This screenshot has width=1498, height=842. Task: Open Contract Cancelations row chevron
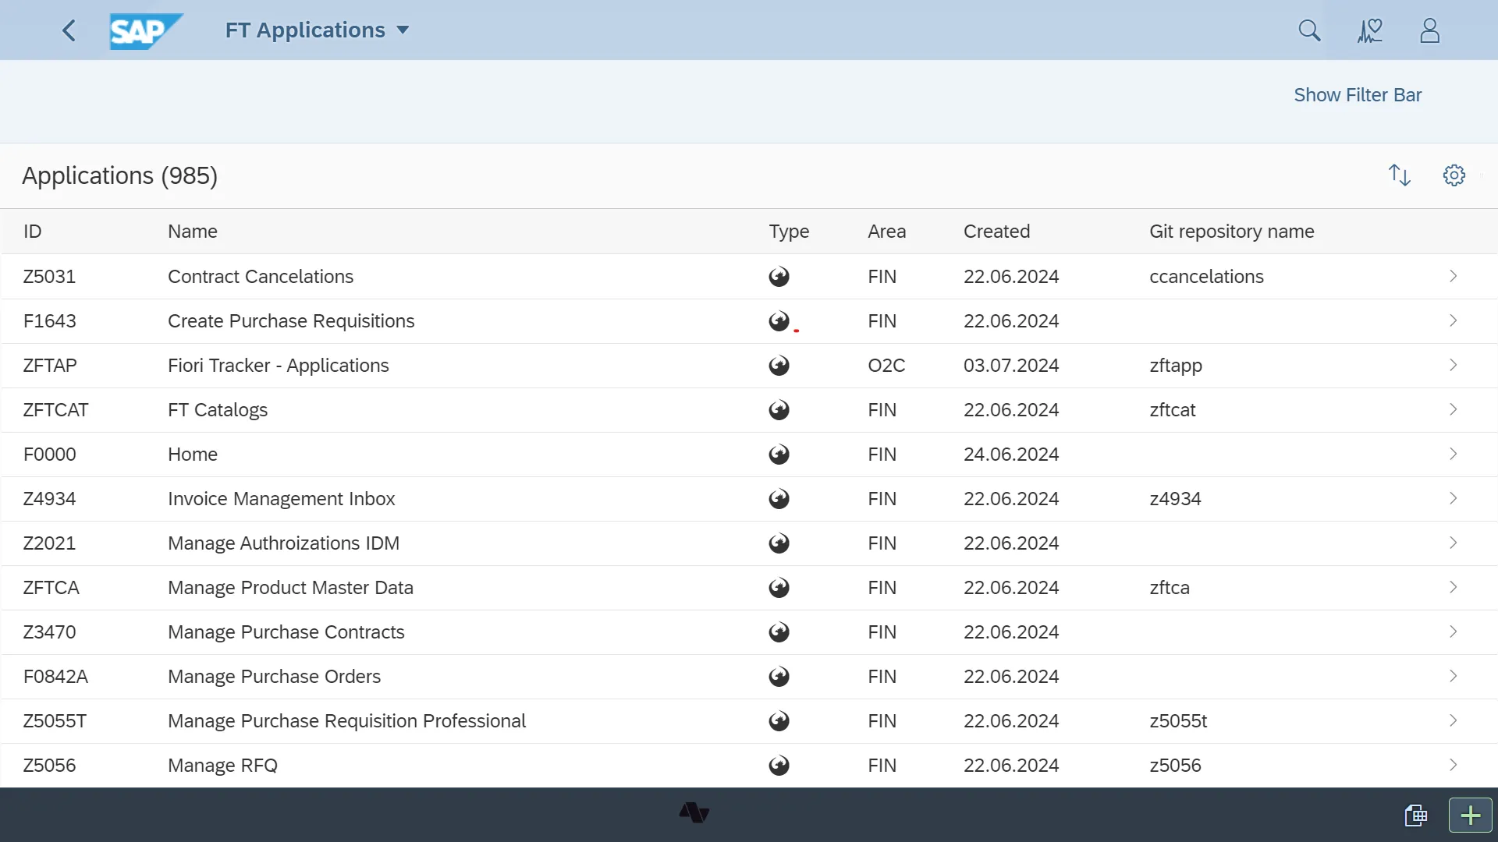pos(1453,277)
